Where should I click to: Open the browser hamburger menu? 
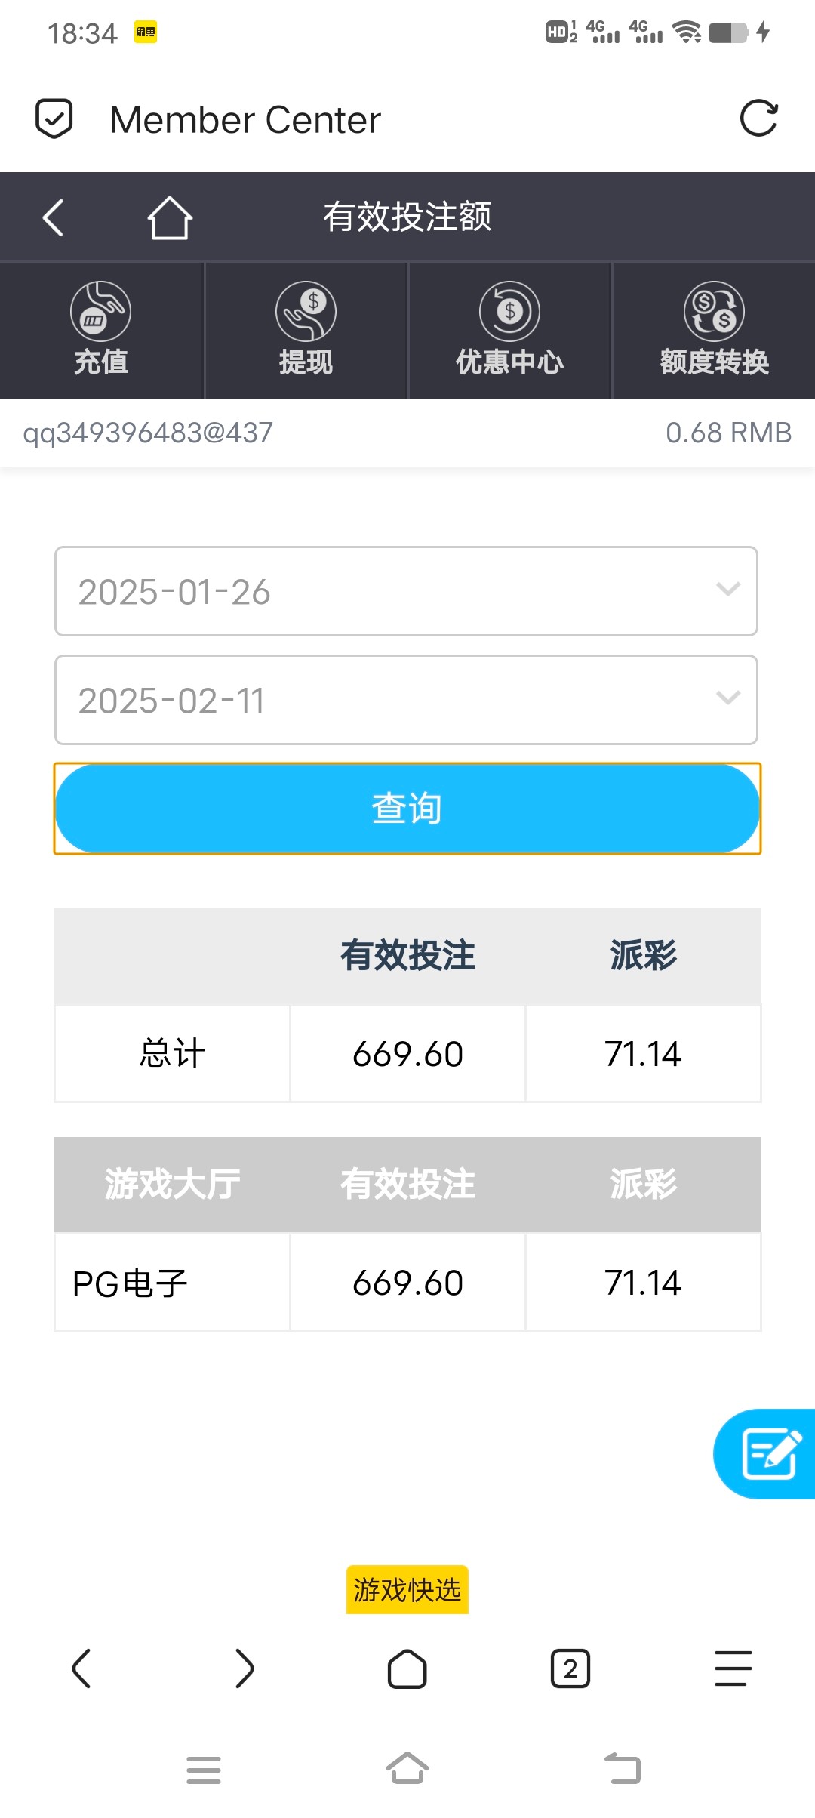(733, 1669)
